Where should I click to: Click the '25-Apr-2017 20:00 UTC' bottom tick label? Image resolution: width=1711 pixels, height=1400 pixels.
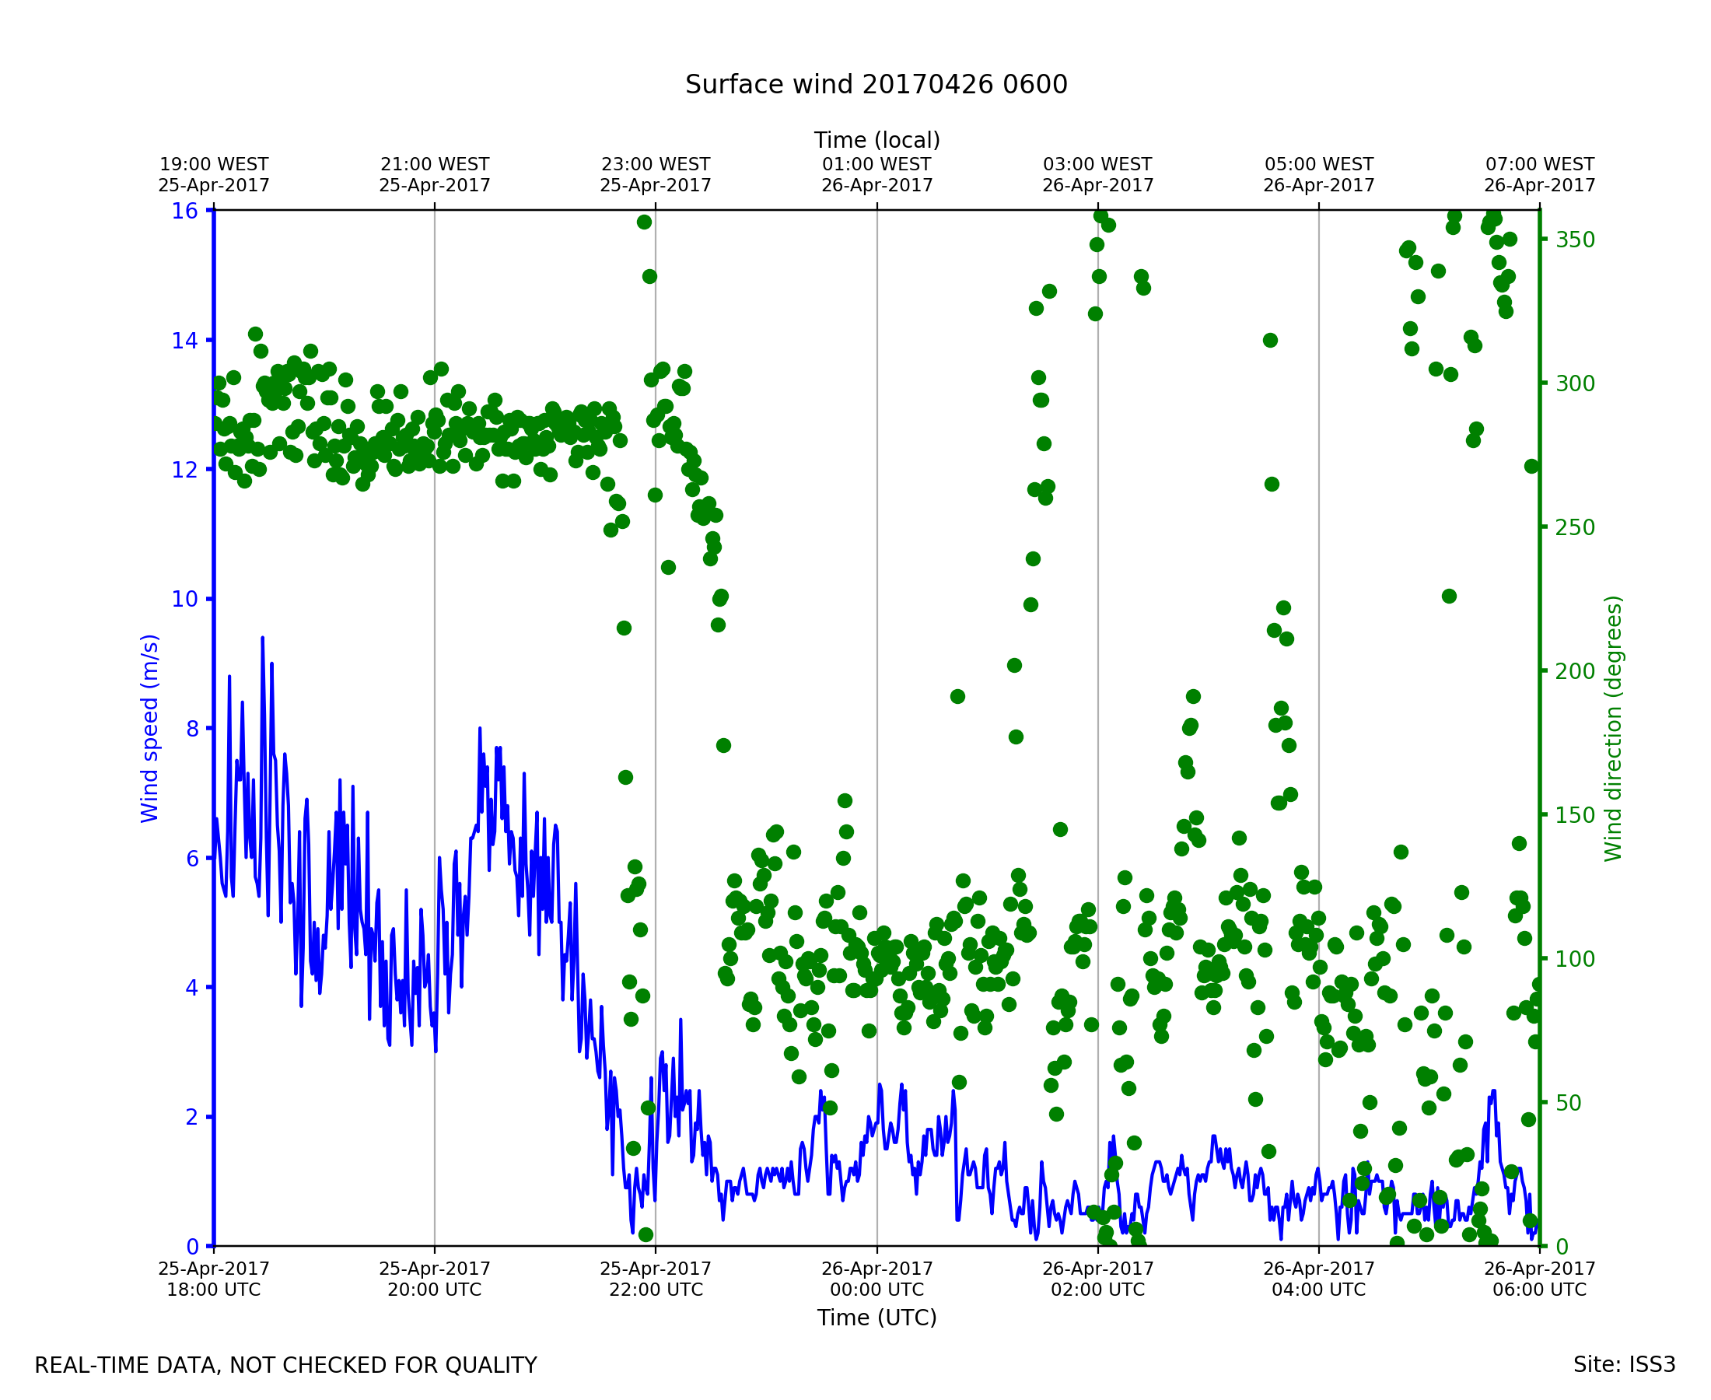(x=435, y=1279)
